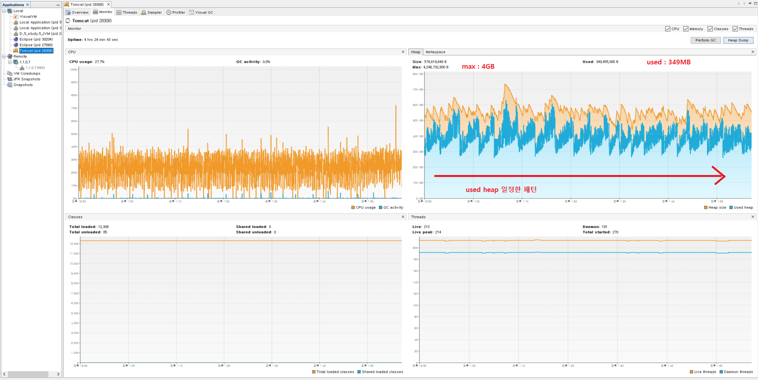The width and height of the screenshot is (758, 380).
Task: Minimize the Applications panel
Action: pos(58,5)
